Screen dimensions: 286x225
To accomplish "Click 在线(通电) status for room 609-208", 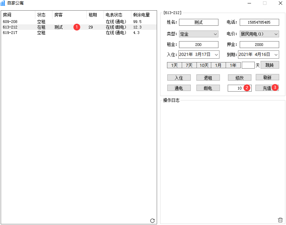I will point(116,22).
